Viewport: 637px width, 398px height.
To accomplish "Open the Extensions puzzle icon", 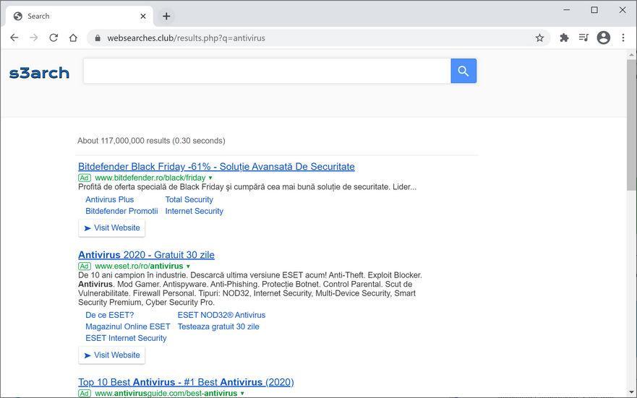I will coord(564,38).
